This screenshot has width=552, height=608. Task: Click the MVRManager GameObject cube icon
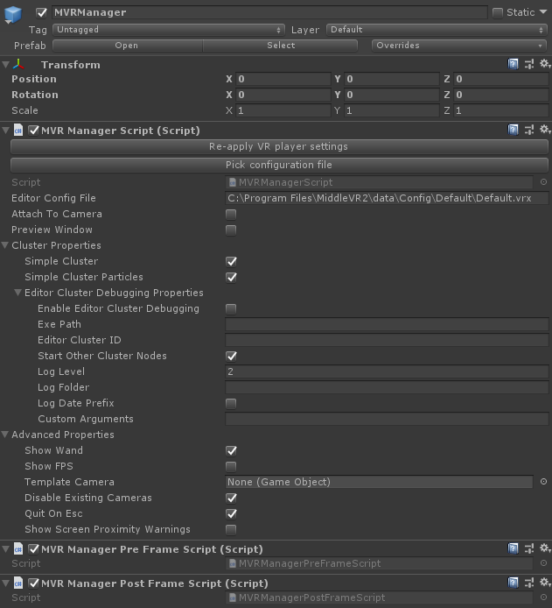click(x=13, y=14)
